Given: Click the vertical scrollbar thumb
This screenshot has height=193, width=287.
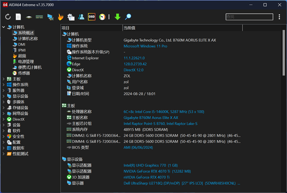Looking at the screenshot, I should [284, 53].
